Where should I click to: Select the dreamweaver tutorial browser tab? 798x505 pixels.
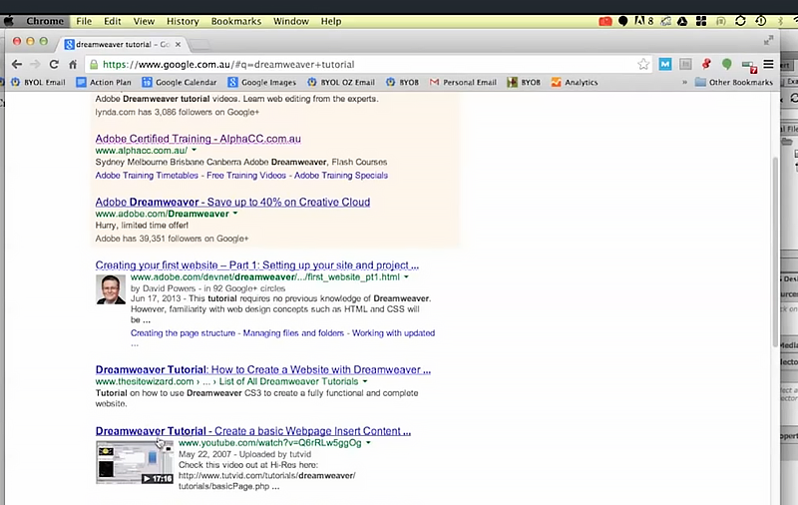[x=120, y=44]
